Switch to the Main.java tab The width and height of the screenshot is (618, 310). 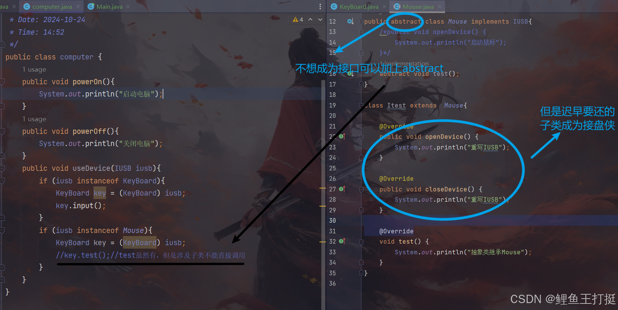click(x=109, y=6)
